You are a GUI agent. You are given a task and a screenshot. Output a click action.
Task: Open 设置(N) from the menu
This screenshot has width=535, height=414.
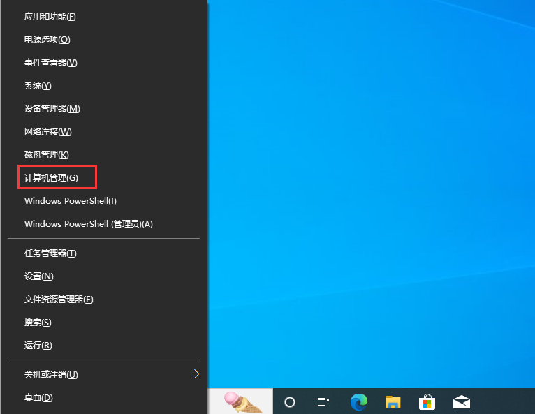coord(103,276)
